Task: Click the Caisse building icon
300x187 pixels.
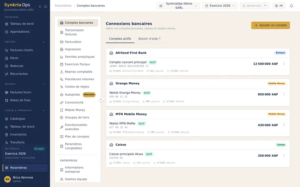Action: (111, 144)
